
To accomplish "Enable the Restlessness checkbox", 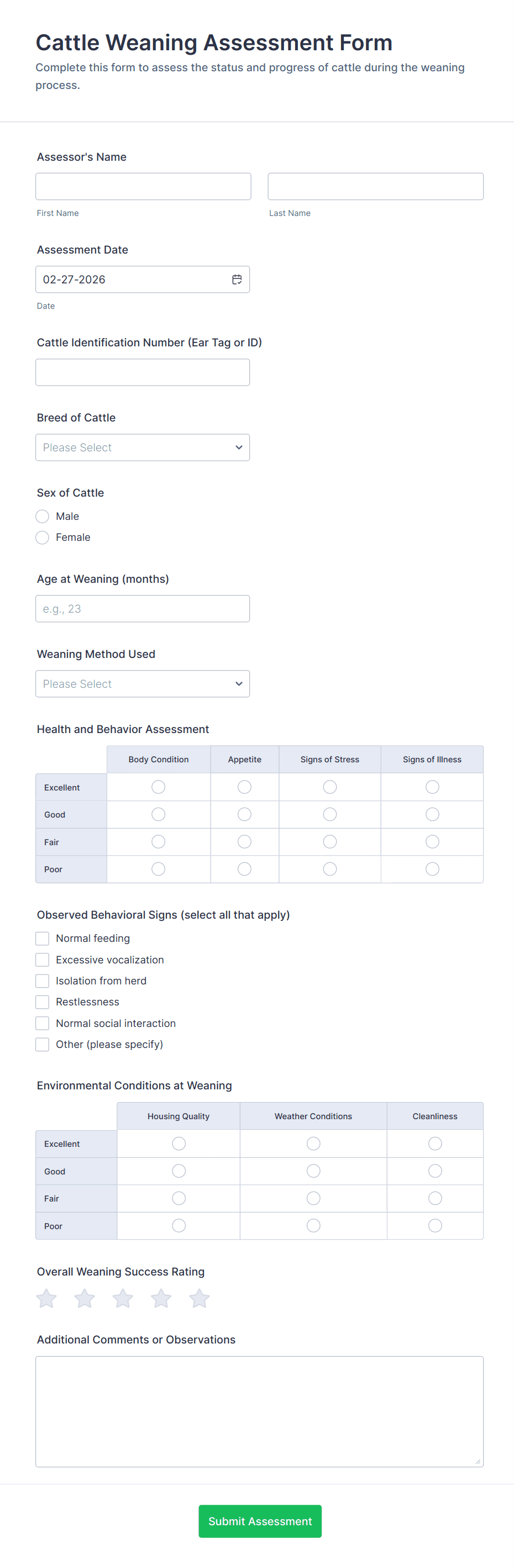I will tap(42, 1002).
